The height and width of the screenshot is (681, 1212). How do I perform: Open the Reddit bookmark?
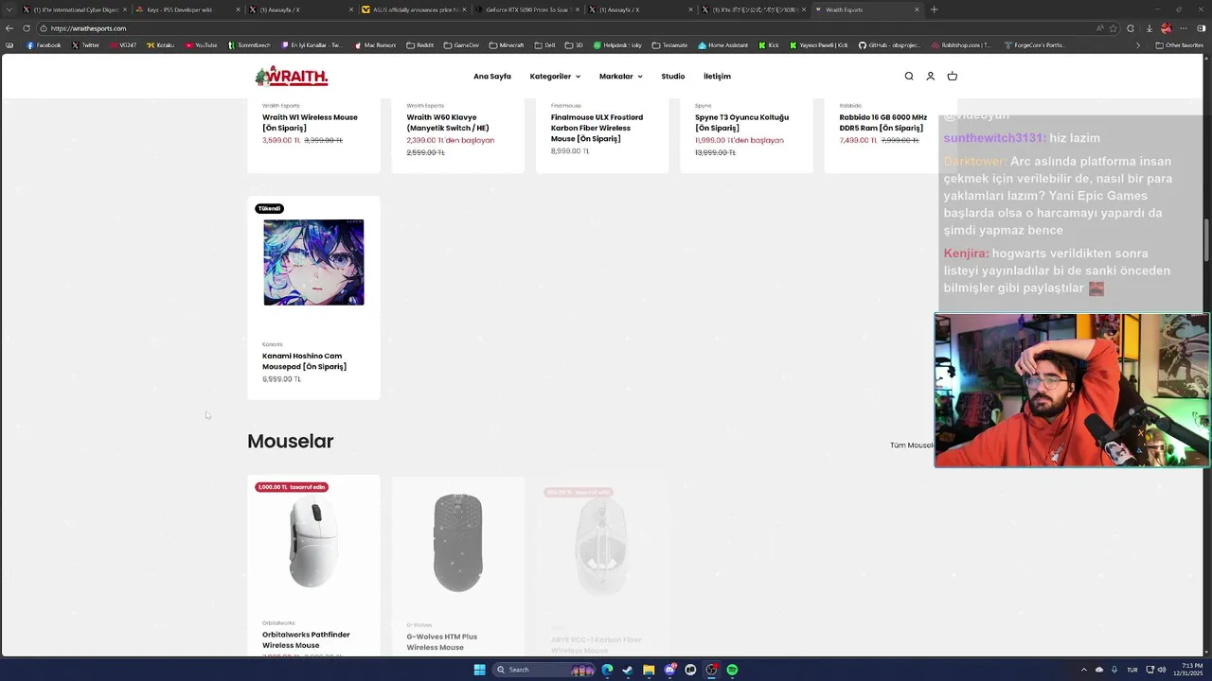[419, 45]
